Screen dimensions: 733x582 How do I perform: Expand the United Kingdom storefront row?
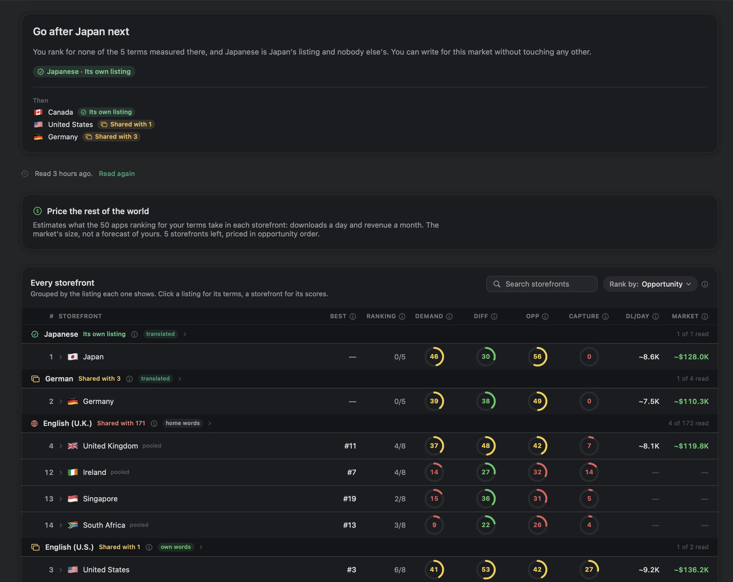(369, 446)
